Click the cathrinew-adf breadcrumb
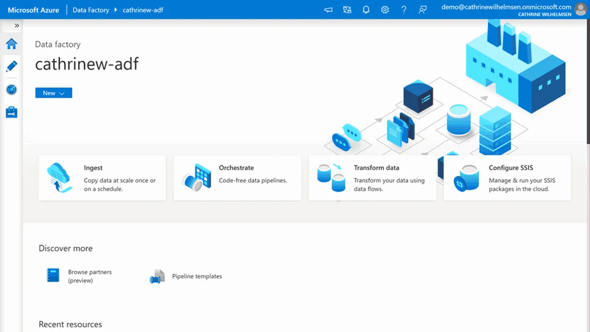The height and width of the screenshot is (332, 590). point(143,10)
